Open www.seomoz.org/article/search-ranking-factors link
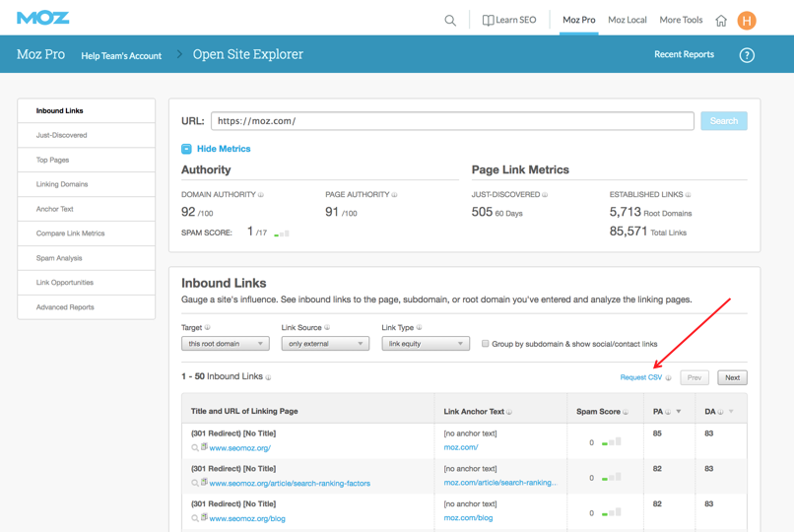This screenshot has height=532, width=794. (290, 484)
